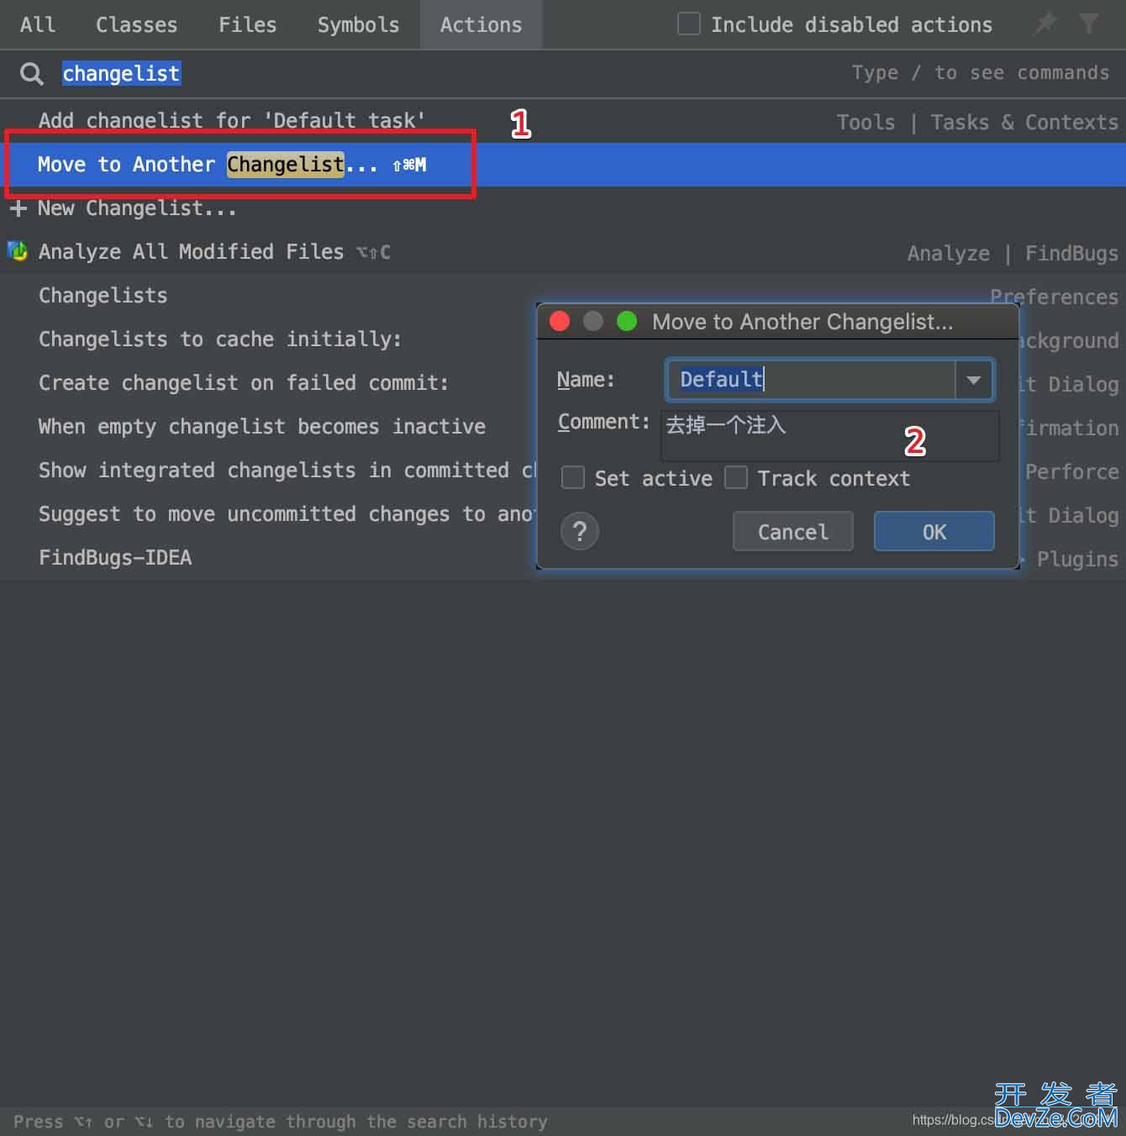1126x1136 pixels.
Task: Enable Include disabled actions checkbox
Action: pyautogui.click(x=689, y=24)
